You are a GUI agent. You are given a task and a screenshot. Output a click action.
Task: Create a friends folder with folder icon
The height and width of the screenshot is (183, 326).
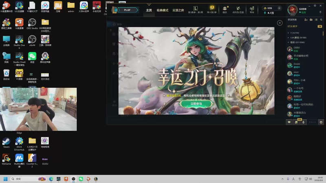pos(311,20)
